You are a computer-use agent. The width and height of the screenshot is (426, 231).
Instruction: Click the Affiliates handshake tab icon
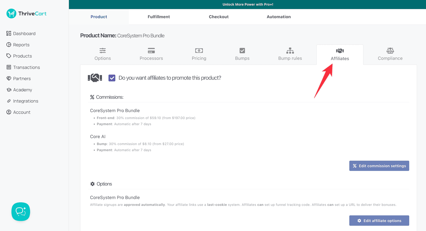pos(340,51)
